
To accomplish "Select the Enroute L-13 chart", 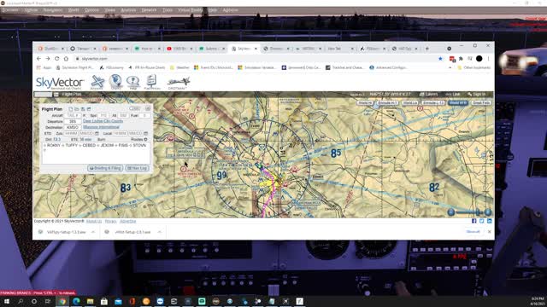I will click(433, 103).
